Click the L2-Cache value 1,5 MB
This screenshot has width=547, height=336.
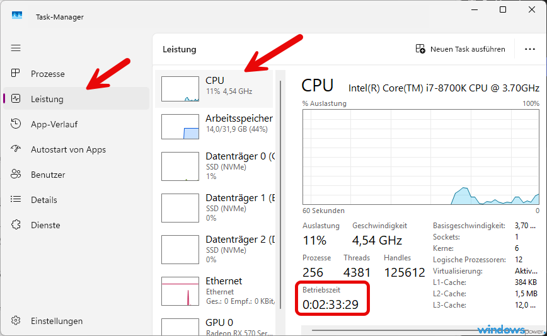pos(526,294)
